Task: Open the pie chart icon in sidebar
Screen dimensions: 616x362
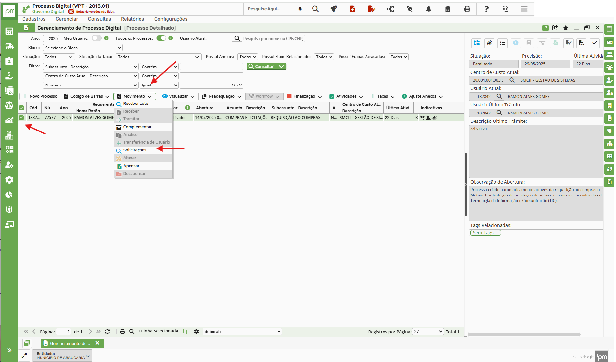Action: (x=9, y=195)
